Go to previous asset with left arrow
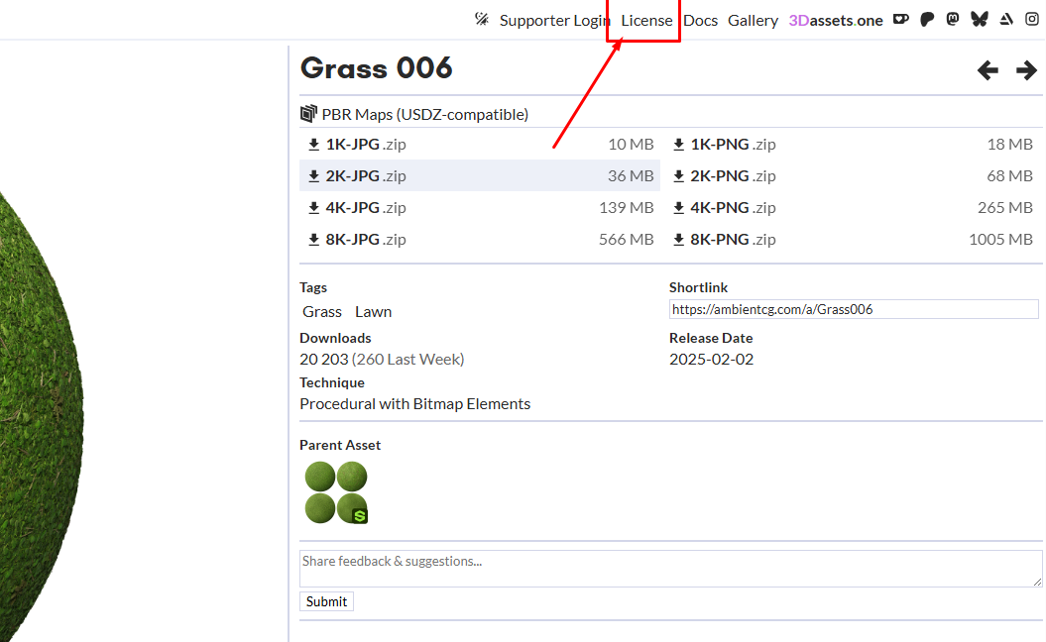 point(988,70)
